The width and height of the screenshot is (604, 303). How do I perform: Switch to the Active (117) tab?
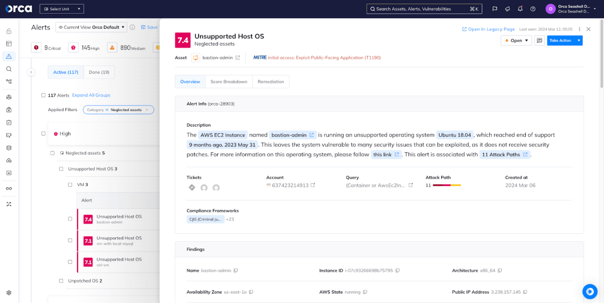coord(66,72)
